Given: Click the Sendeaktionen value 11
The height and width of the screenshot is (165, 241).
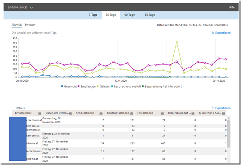Looking at the screenshot, I should point(103,151).
